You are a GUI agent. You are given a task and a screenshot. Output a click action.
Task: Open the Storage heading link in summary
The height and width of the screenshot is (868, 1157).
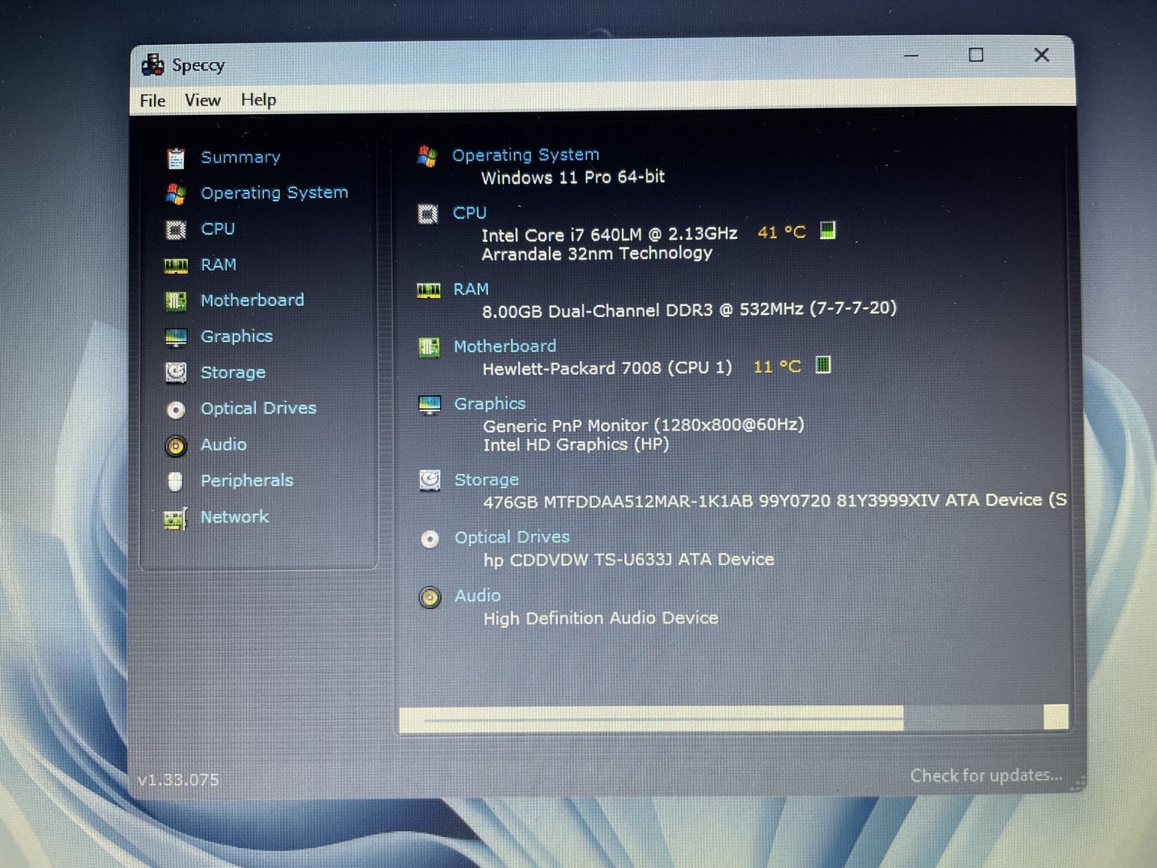[487, 480]
